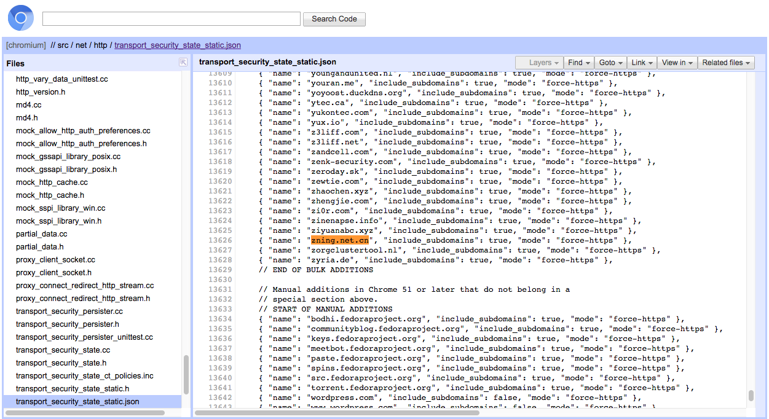The height and width of the screenshot is (419, 769).
Task: Select mock_http_cache.cc file
Action: [52, 182]
